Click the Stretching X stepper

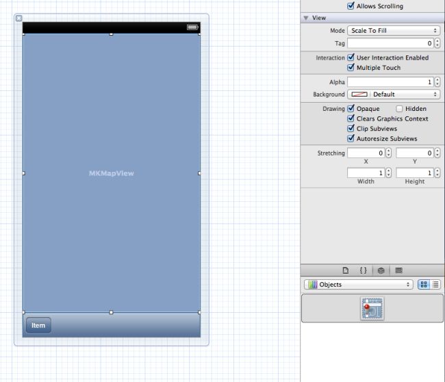pos(389,153)
